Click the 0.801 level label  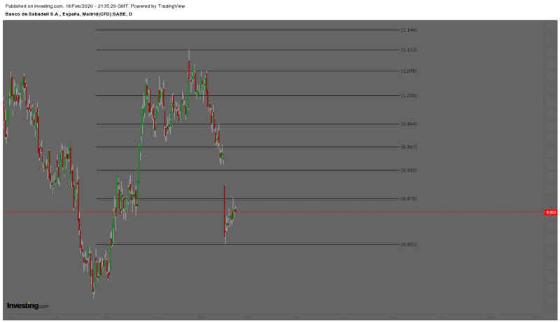coord(409,244)
